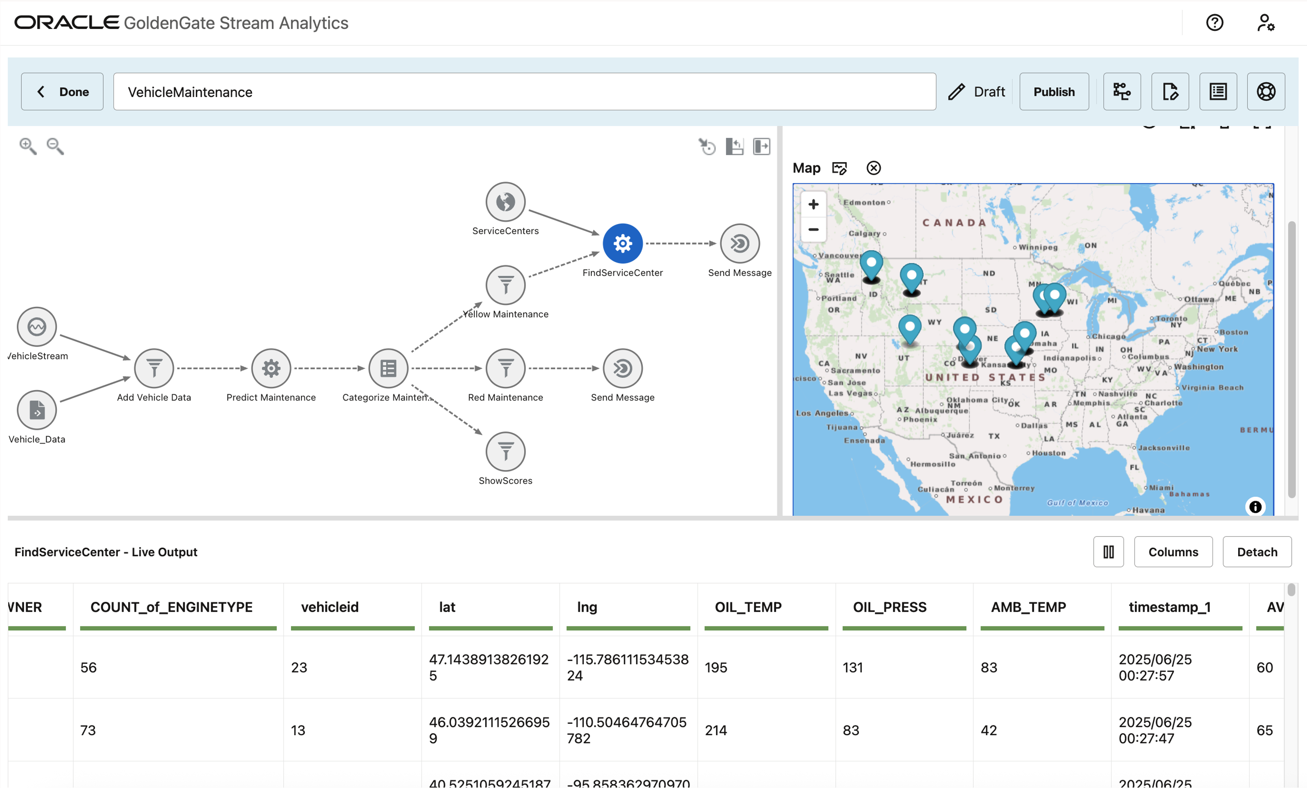Viewport: 1307px width, 788px height.
Task: Open the FindServiceCenter query node
Action: [x=622, y=243]
